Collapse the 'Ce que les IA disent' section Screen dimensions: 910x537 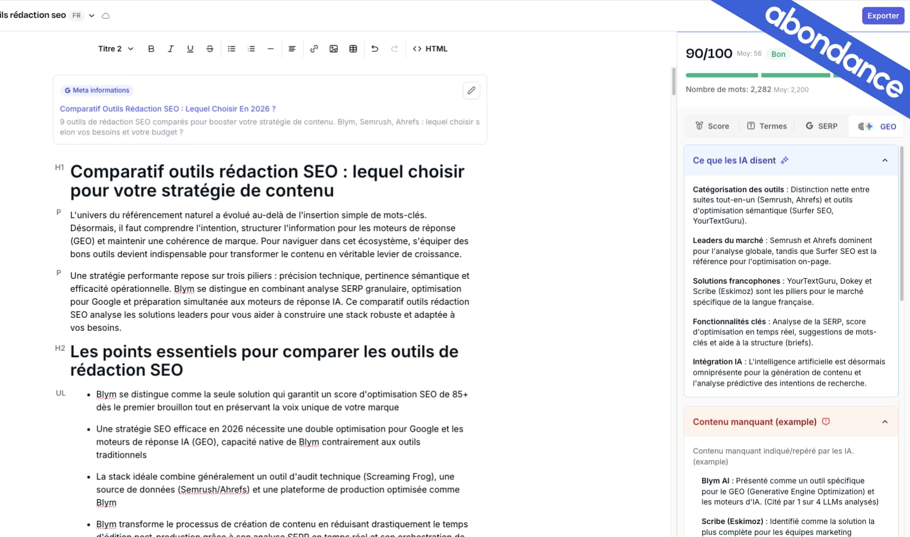pos(885,161)
